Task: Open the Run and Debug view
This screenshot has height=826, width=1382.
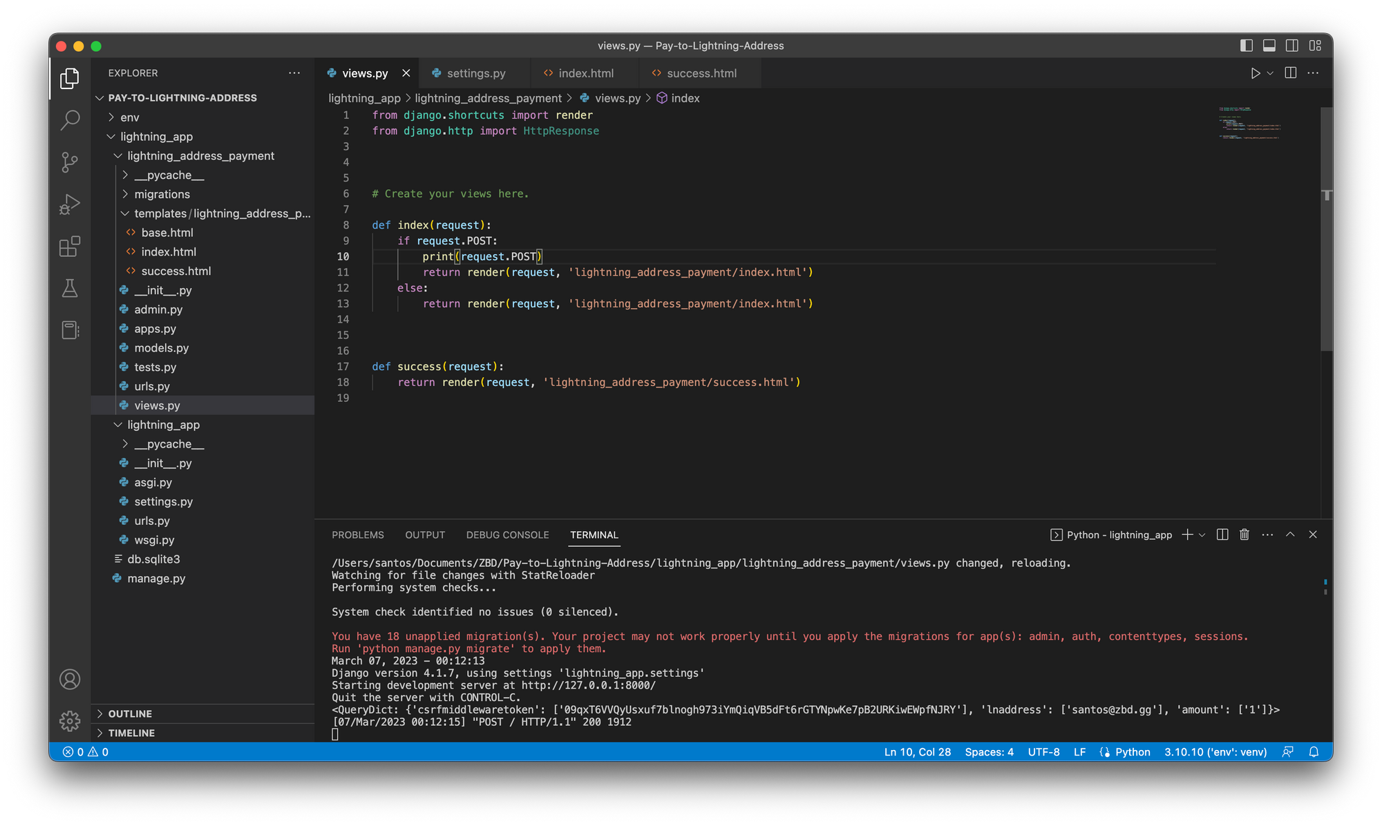Action: (x=70, y=204)
